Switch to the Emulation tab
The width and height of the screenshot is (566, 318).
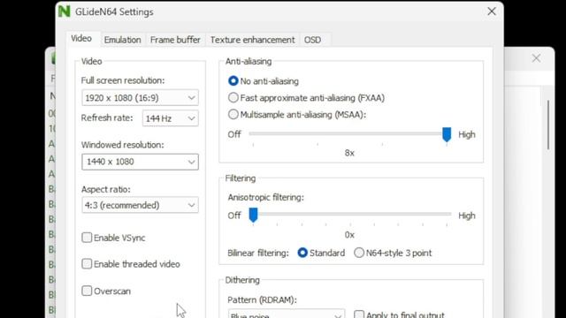coord(122,40)
